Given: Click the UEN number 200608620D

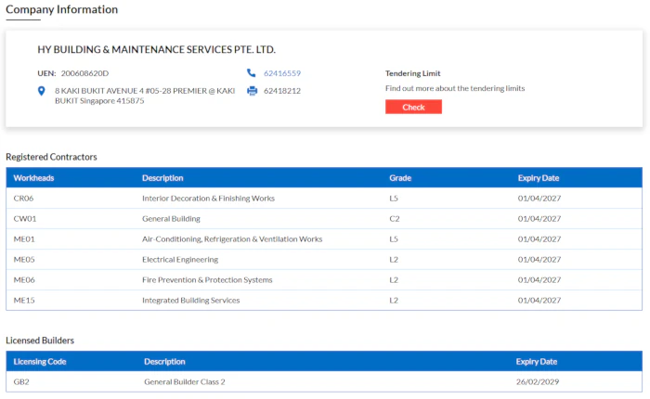Looking at the screenshot, I should coord(84,73).
